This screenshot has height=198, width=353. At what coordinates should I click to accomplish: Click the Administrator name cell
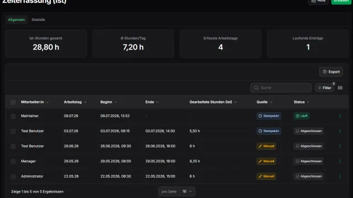coord(32,176)
